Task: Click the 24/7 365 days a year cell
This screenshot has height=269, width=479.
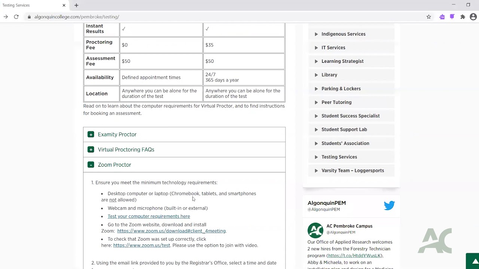Action: click(244, 77)
